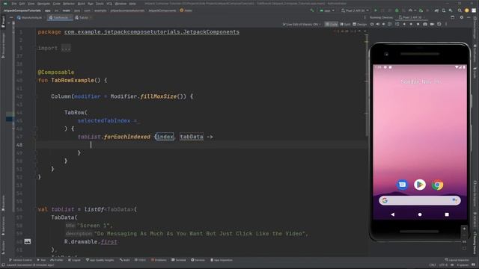The height and width of the screenshot is (269, 479).
Task: Open Search Everywhere magnifier icon
Action: tap(460, 10)
